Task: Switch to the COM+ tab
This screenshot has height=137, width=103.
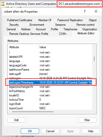Action: [63, 34]
